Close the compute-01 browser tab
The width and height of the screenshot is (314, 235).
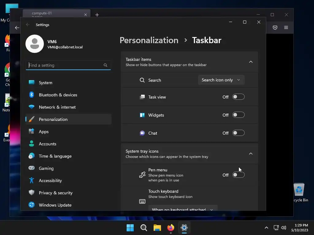pyautogui.click(x=86, y=15)
